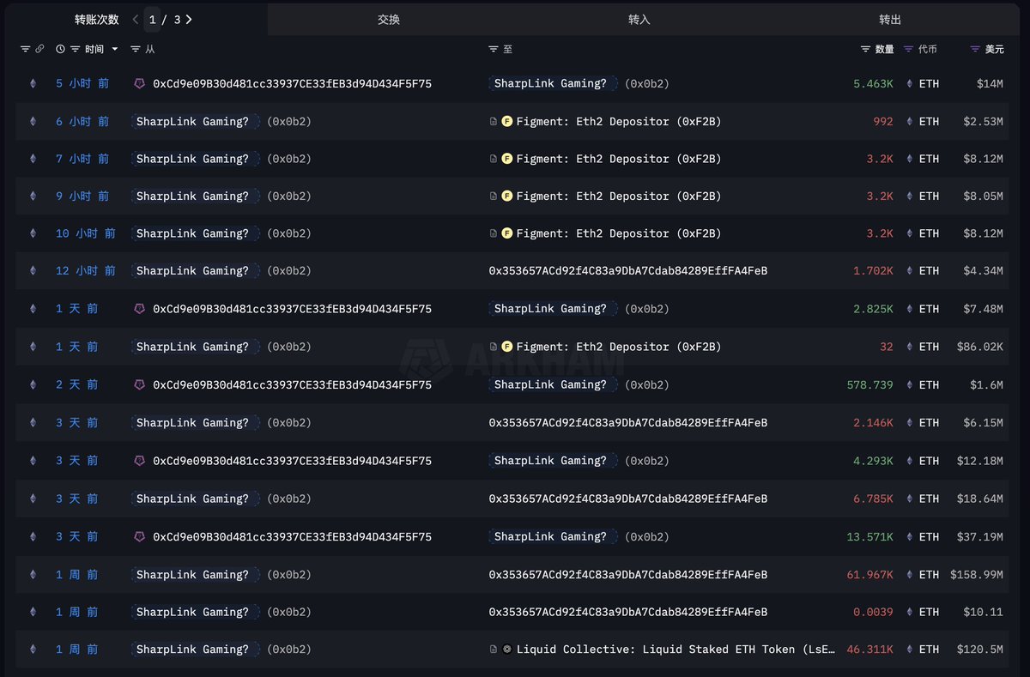
Task: Click the sender entity icon in the 2.825K row
Action: [140, 309]
